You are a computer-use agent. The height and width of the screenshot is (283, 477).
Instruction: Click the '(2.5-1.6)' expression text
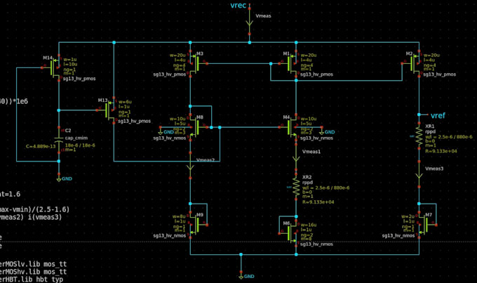pos(53,209)
